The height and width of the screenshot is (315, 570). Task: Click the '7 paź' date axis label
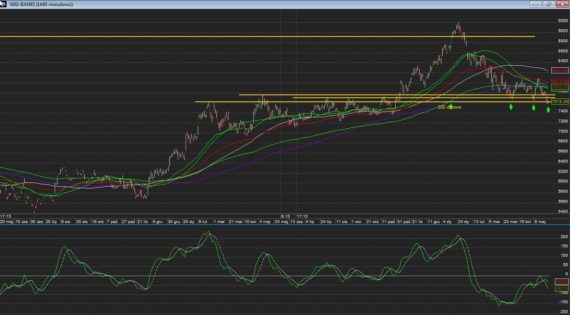112,222
